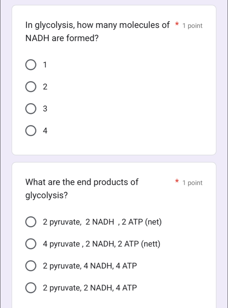Click the text "NADH are formed?"
This screenshot has width=228, height=308.
62,38
